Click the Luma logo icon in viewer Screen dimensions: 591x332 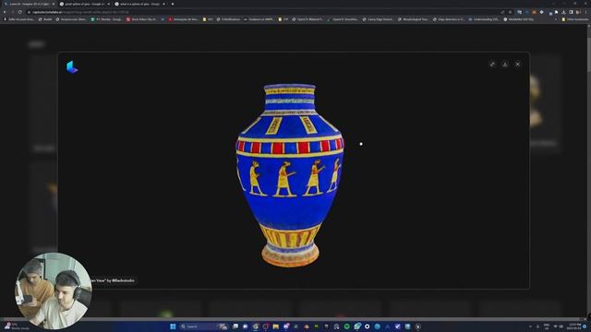click(72, 67)
